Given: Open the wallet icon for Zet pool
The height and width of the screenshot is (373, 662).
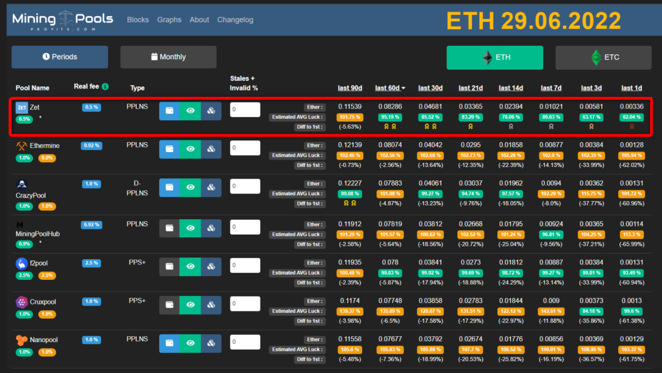Looking at the screenshot, I should (x=169, y=111).
